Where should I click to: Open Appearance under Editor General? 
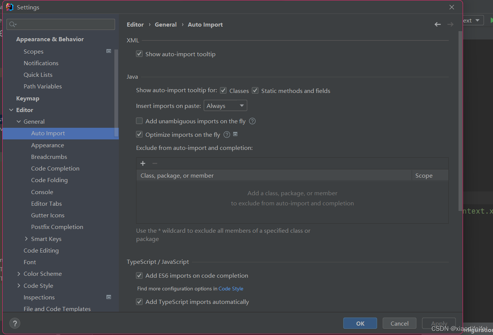48,145
